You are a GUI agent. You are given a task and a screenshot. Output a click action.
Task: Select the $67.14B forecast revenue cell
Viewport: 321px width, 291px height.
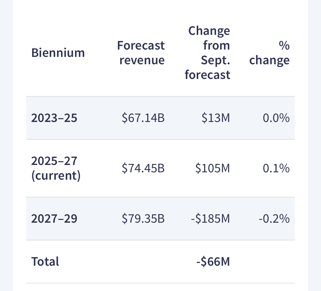[143, 118]
